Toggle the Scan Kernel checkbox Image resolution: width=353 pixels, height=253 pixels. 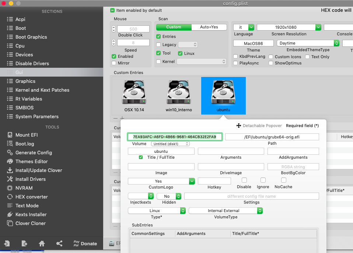tap(158, 62)
